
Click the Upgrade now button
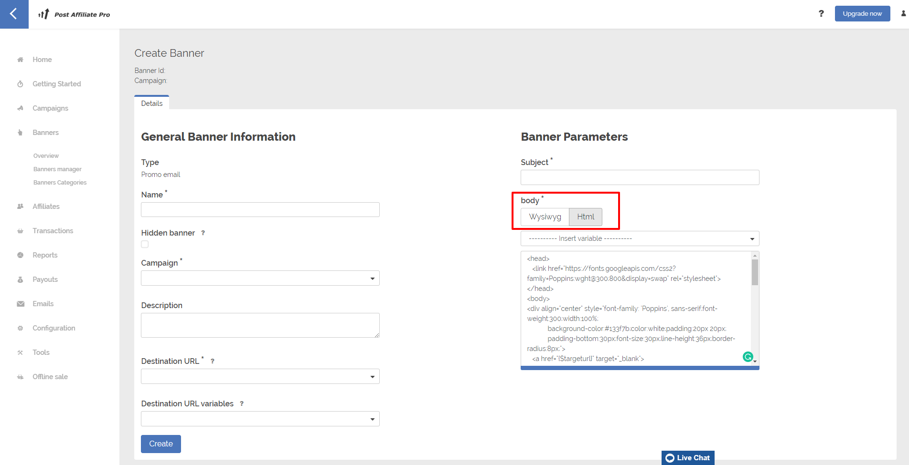coord(862,13)
